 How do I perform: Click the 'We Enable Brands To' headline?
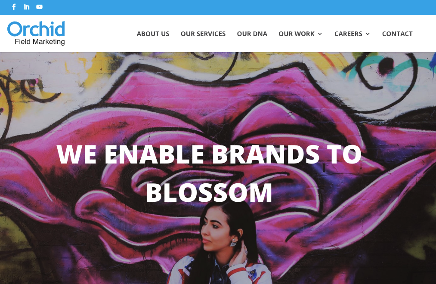click(209, 154)
